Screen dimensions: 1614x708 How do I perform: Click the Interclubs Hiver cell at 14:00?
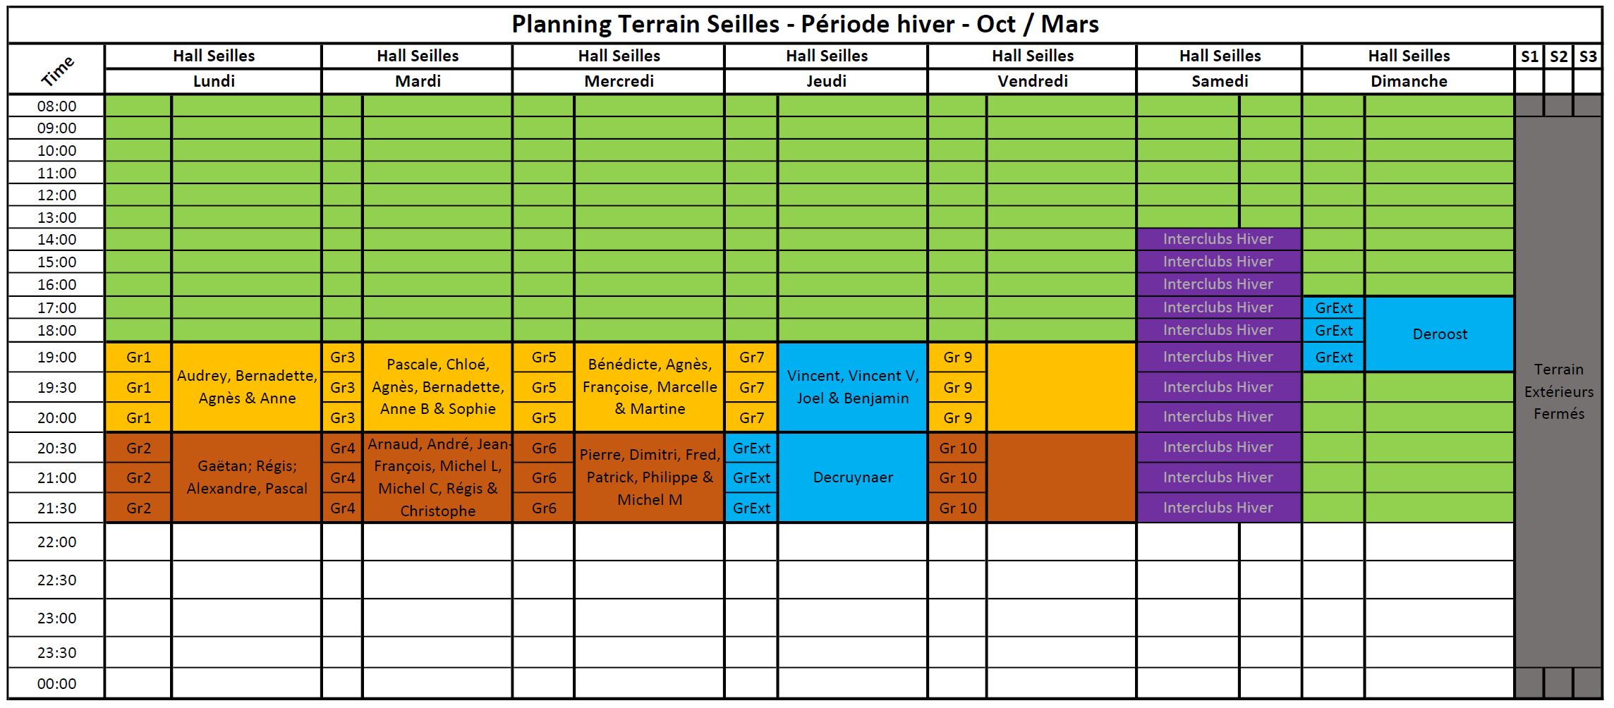[x=1218, y=239]
